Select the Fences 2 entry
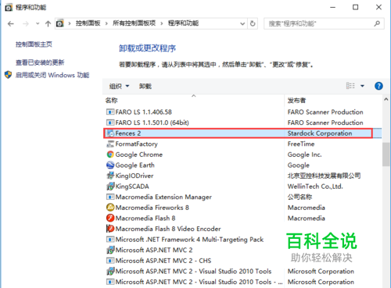Screen dimensions: 391x288 click(242, 133)
